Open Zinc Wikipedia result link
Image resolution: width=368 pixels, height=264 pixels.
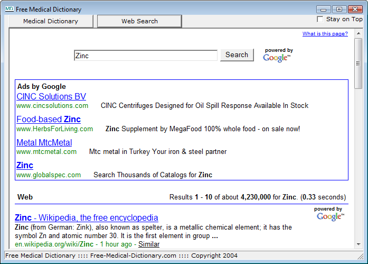(87, 217)
